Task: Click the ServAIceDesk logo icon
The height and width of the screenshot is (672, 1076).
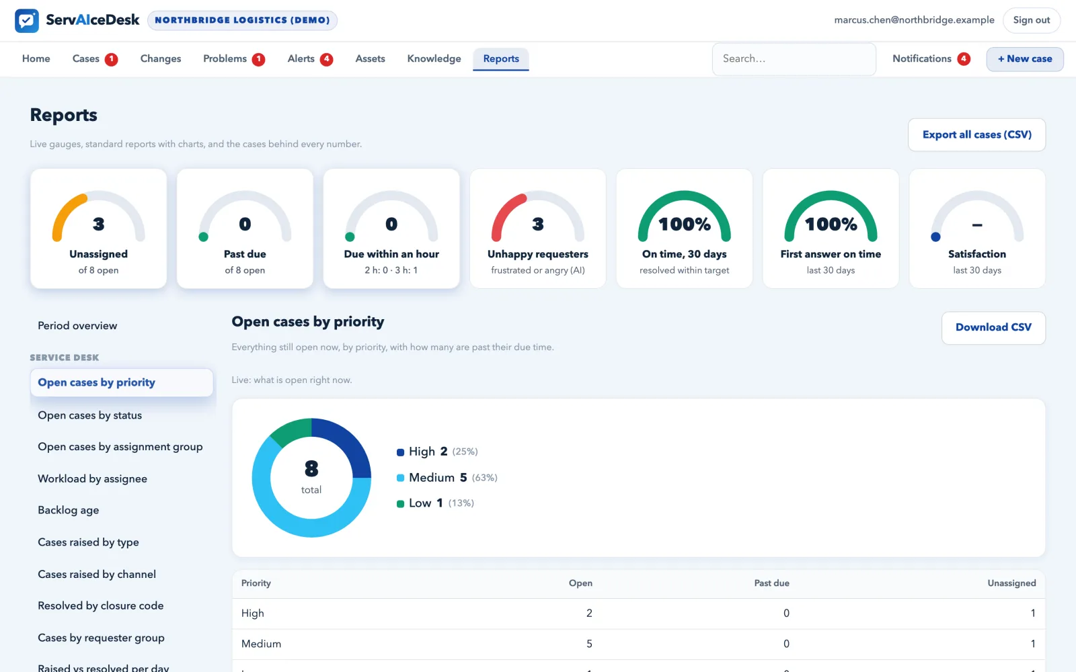Action: [x=27, y=21]
